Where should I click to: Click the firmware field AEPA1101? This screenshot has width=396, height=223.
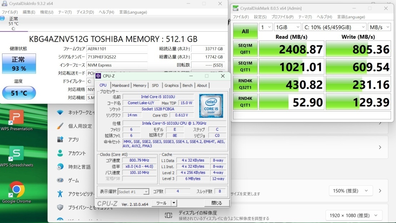tap(117, 49)
